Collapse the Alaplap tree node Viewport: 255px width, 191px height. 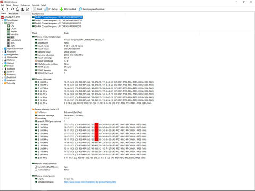click(x=3, y=23)
